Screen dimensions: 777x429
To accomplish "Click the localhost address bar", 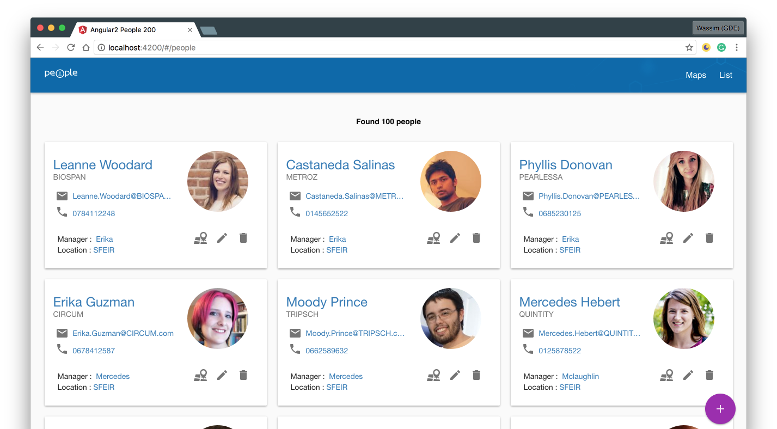I will tap(381, 47).
